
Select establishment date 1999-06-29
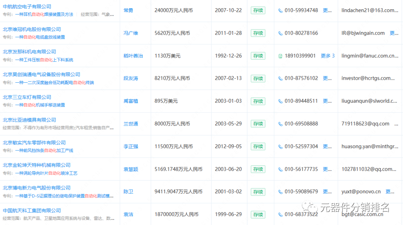228,215
